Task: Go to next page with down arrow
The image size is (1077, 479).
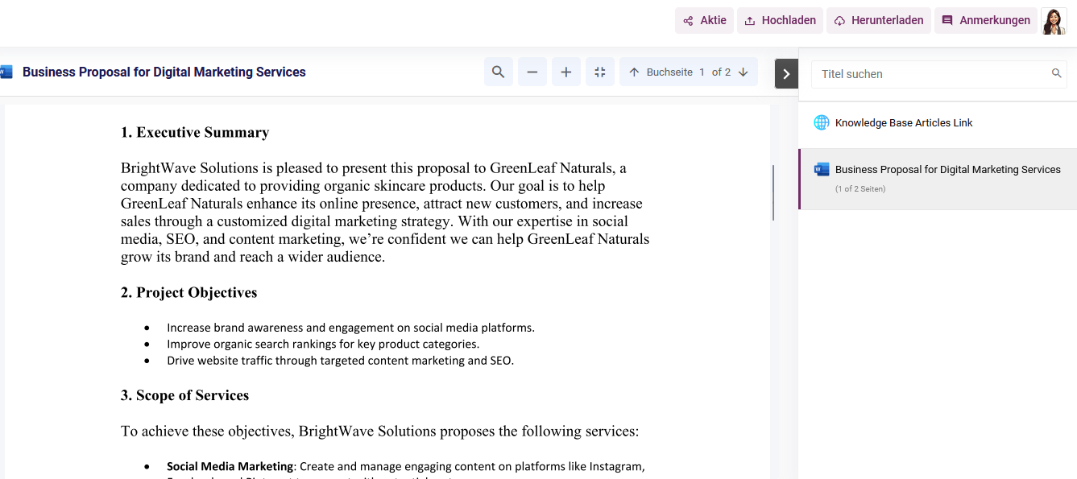Action: tap(744, 72)
